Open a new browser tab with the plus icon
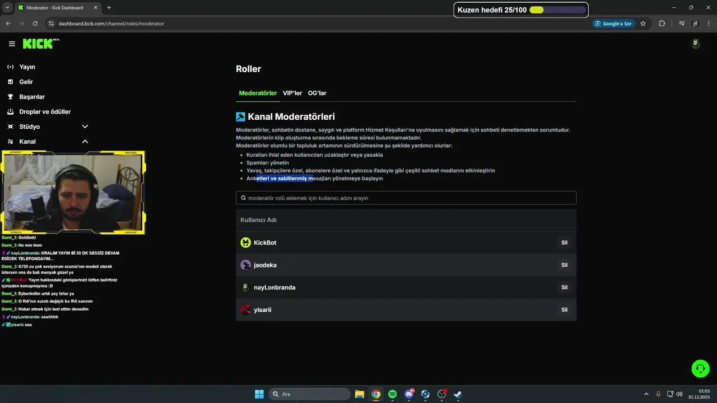The width and height of the screenshot is (717, 403). [109, 8]
